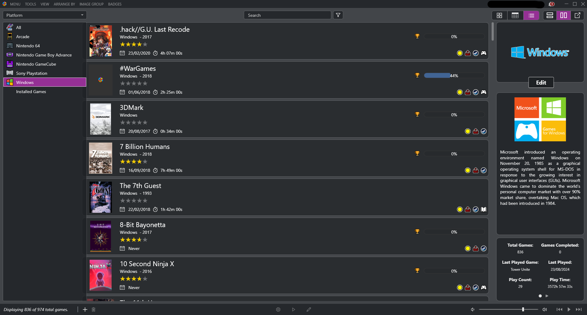Click The 7th Guest manual book badge

point(484,209)
